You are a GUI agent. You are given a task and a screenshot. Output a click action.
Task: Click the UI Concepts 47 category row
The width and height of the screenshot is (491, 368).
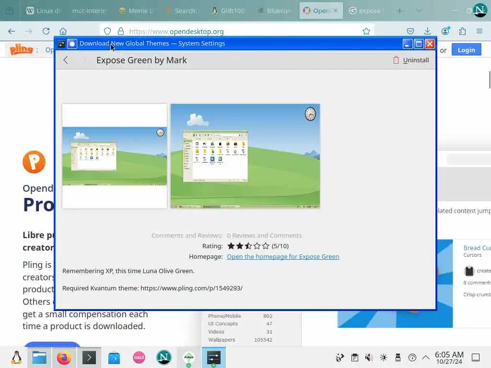point(240,323)
